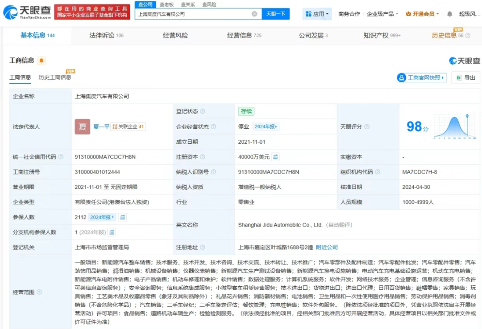
Task: Select the 历史工商信息 sub-tab
Action: pyautogui.click(x=55, y=77)
